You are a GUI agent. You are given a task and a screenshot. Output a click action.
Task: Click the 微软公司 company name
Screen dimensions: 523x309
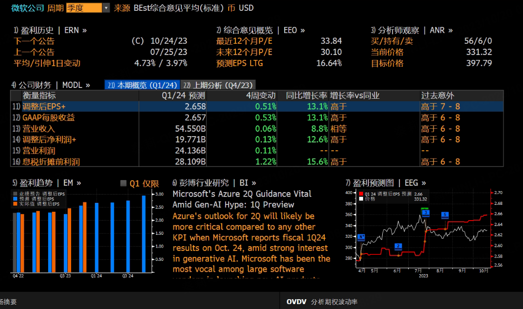coord(27,8)
